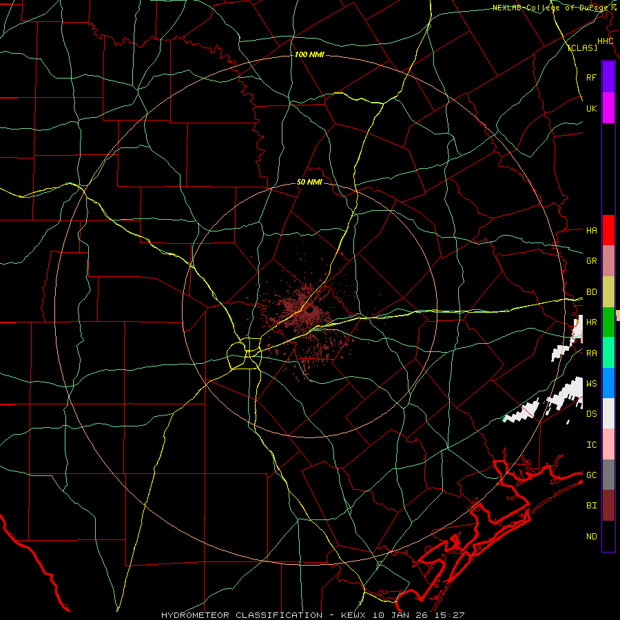
Task: Click the KEWX radar site center dot
Action: coord(309,310)
